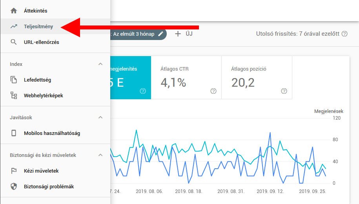Click the Kézi műveletek flag icon
The height and width of the screenshot is (204, 359).
(14, 171)
